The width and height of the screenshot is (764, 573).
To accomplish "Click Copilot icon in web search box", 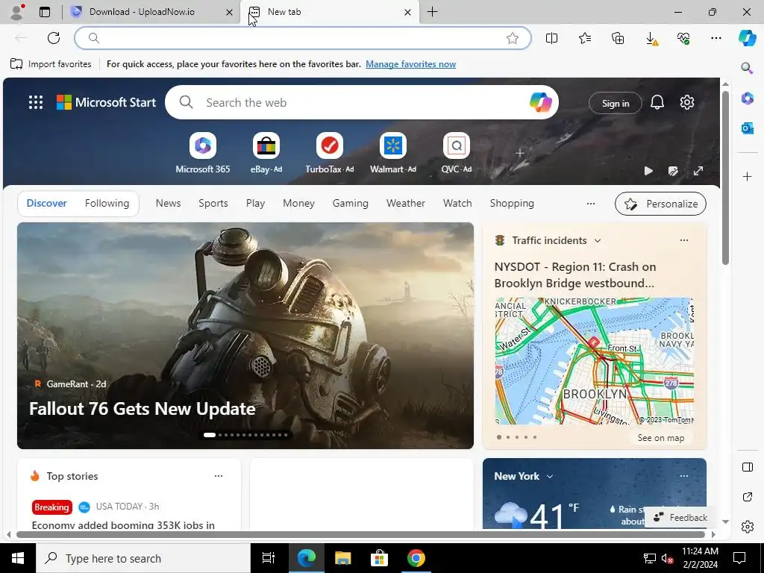I will tap(541, 102).
